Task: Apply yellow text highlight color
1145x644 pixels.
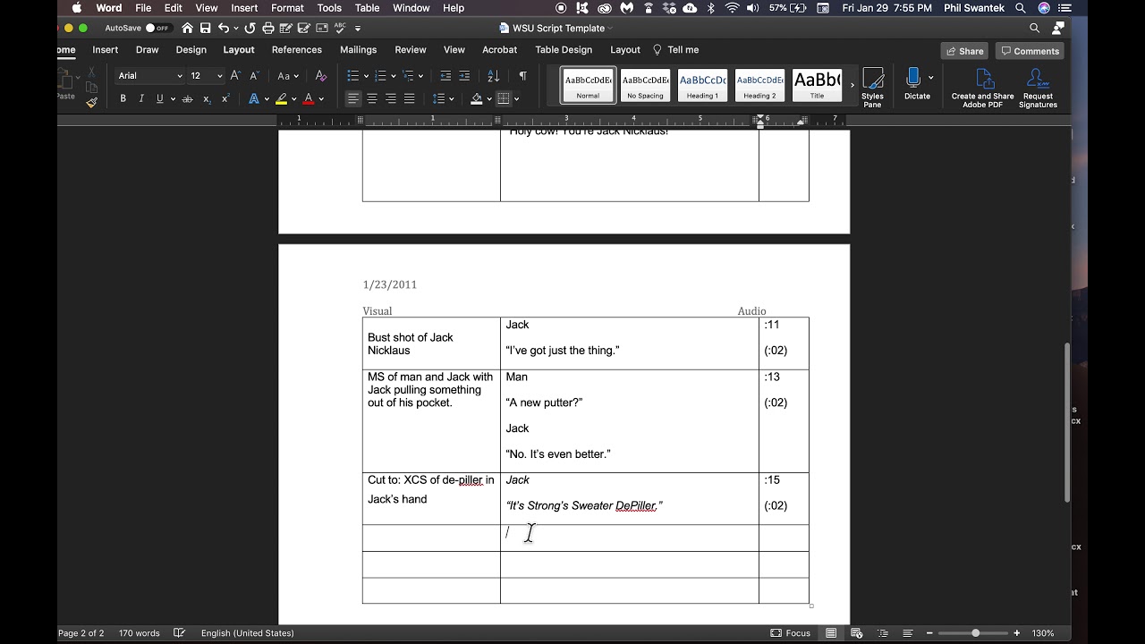Action: point(281,99)
